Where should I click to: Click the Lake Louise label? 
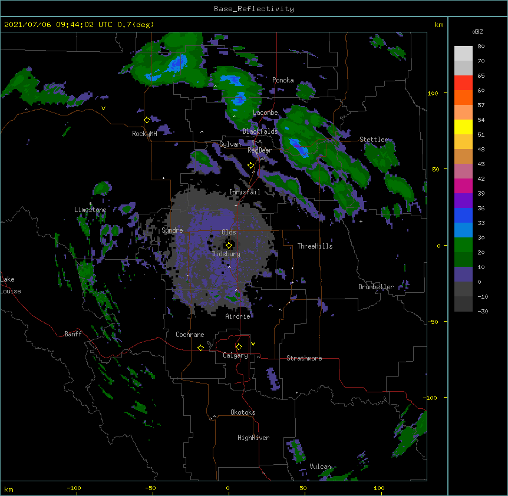pos(11,285)
